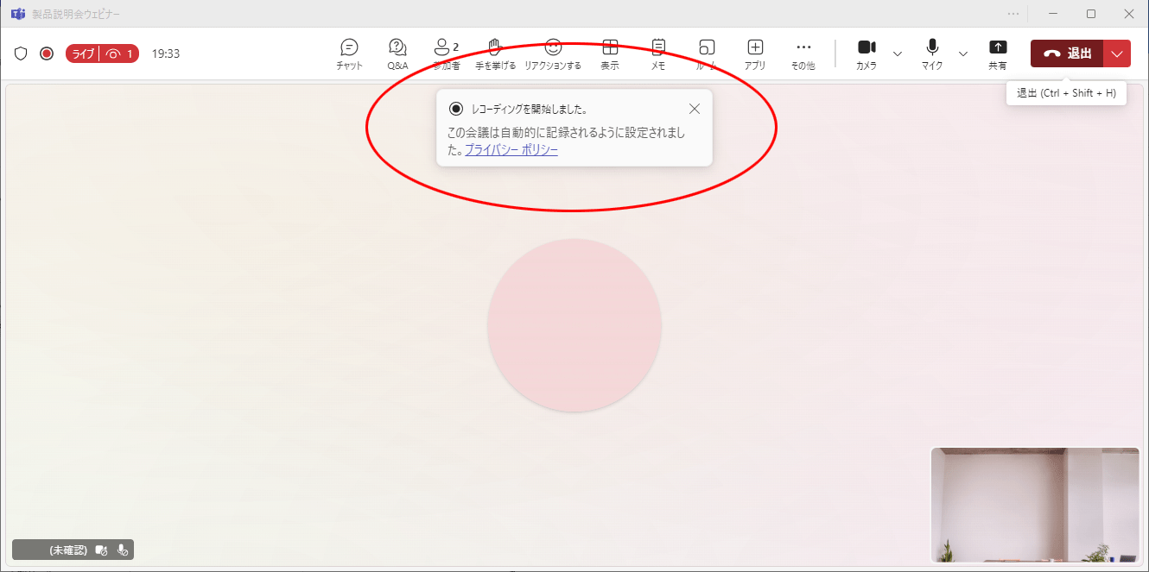The width and height of the screenshot is (1149, 572).
Task: Open the その他 more actions menu
Action: tap(803, 53)
